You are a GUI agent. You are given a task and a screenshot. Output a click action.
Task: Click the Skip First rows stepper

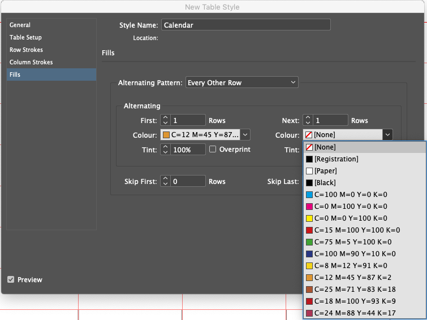(165, 181)
